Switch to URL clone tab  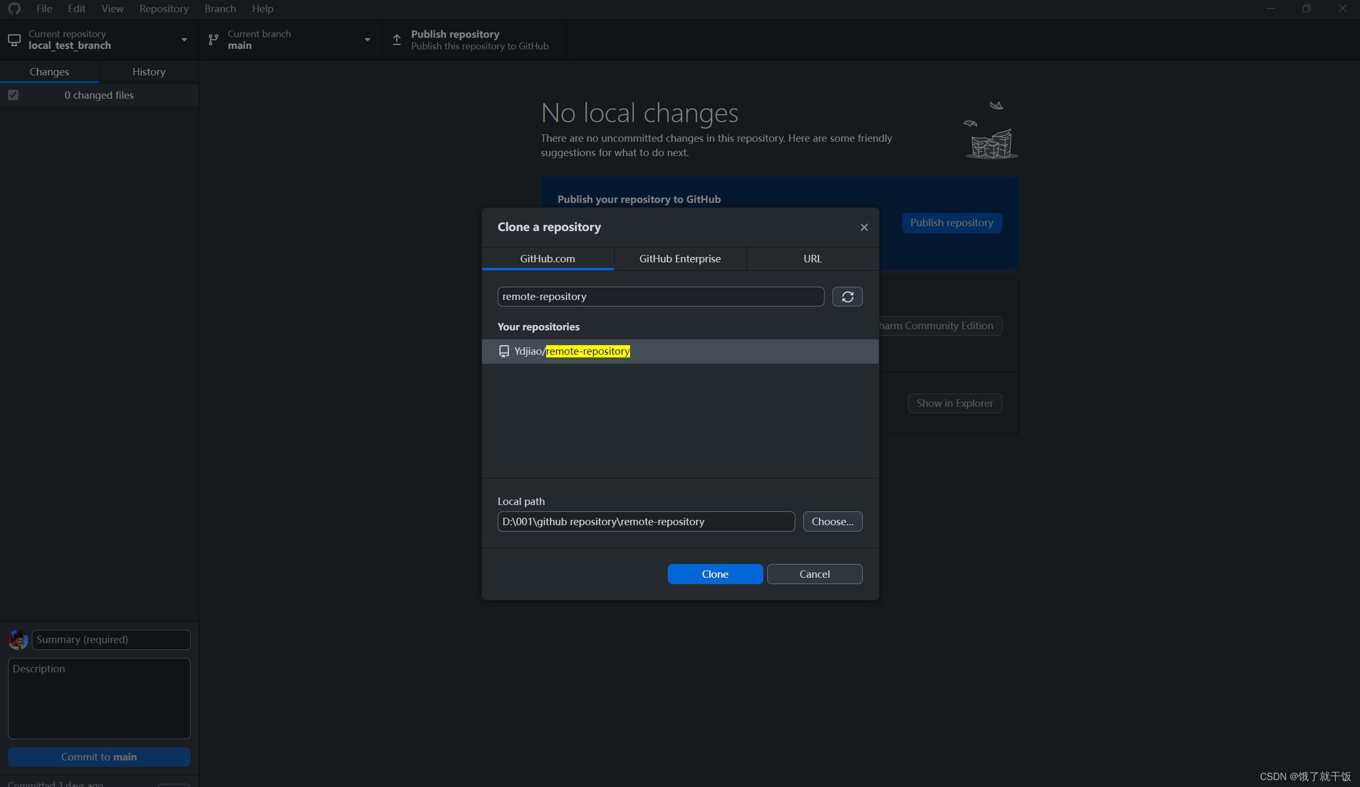[812, 258]
